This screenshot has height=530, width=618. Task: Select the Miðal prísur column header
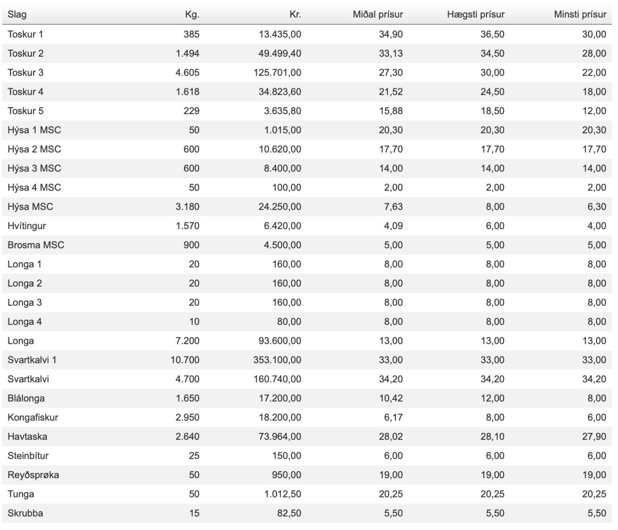pyautogui.click(x=378, y=15)
